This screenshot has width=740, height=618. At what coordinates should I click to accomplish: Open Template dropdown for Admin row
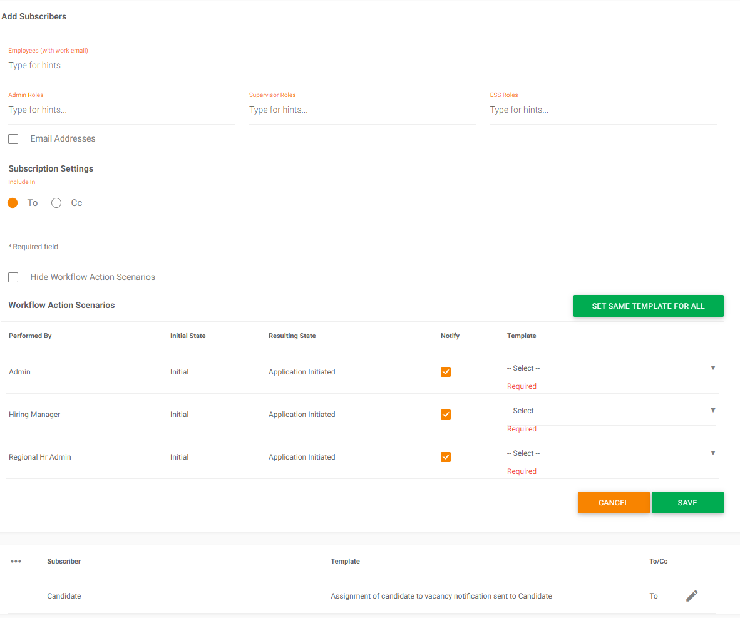(x=610, y=368)
